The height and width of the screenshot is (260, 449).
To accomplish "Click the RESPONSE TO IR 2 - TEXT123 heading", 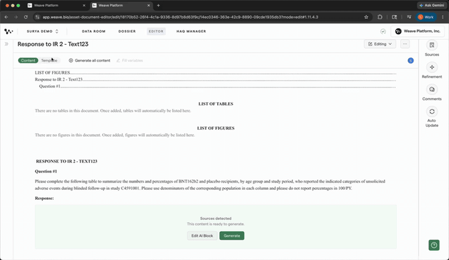I will click(x=66, y=162).
